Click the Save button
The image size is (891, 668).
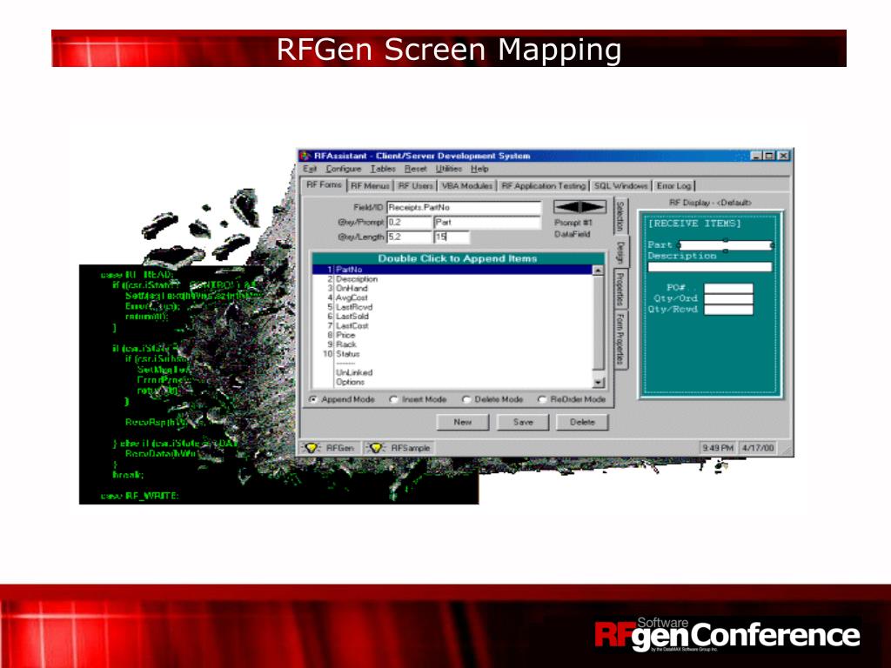tap(522, 421)
